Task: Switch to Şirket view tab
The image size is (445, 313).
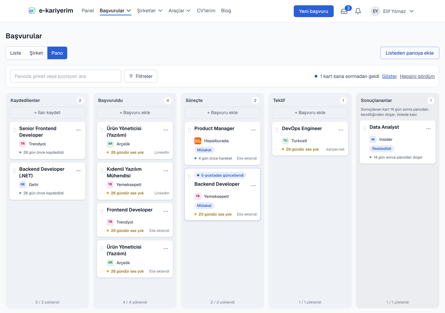Action: (36, 53)
